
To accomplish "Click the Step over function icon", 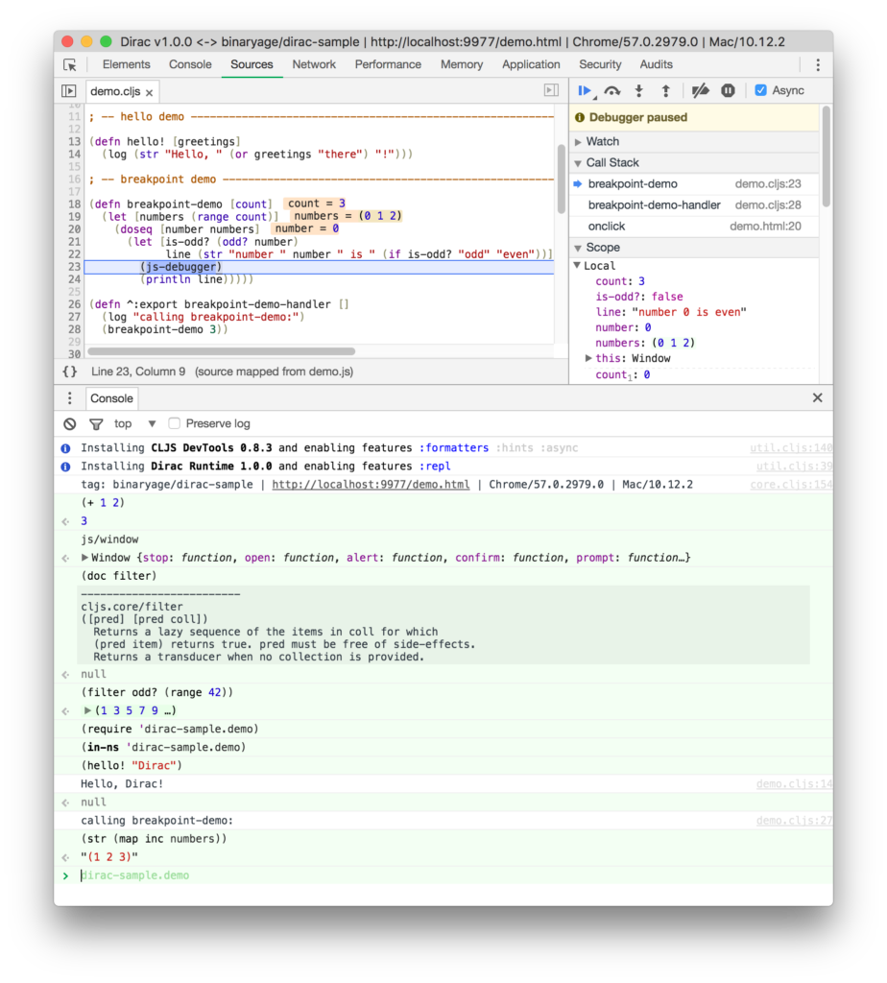I will 611,90.
